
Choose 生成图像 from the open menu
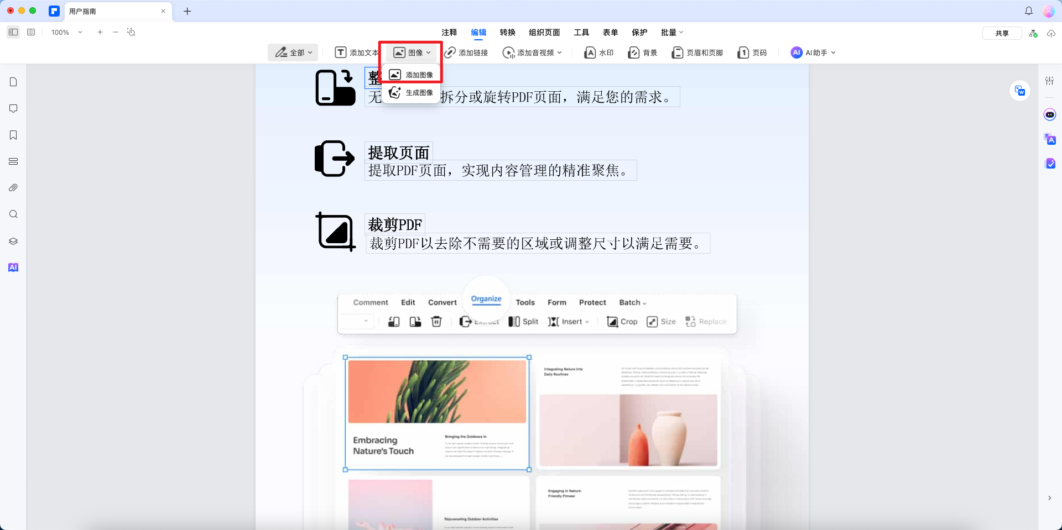(412, 92)
